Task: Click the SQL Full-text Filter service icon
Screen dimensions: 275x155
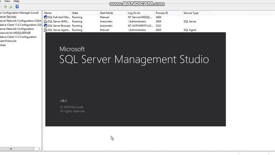Action: point(46,17)
